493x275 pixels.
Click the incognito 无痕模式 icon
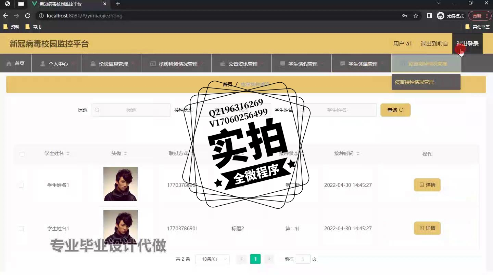coord(441,16)
